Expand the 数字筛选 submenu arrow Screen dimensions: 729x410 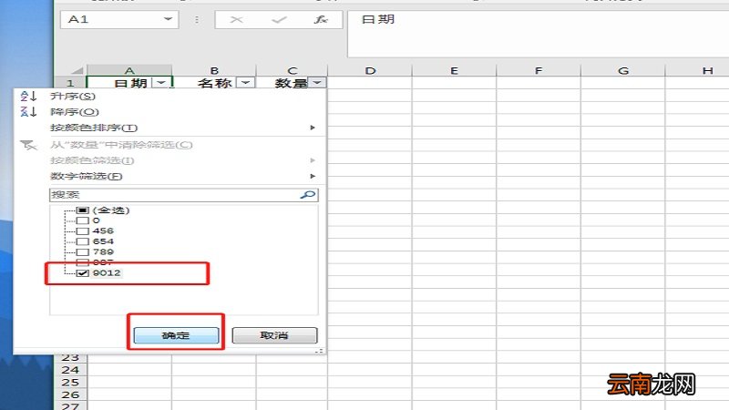[313, 176]
